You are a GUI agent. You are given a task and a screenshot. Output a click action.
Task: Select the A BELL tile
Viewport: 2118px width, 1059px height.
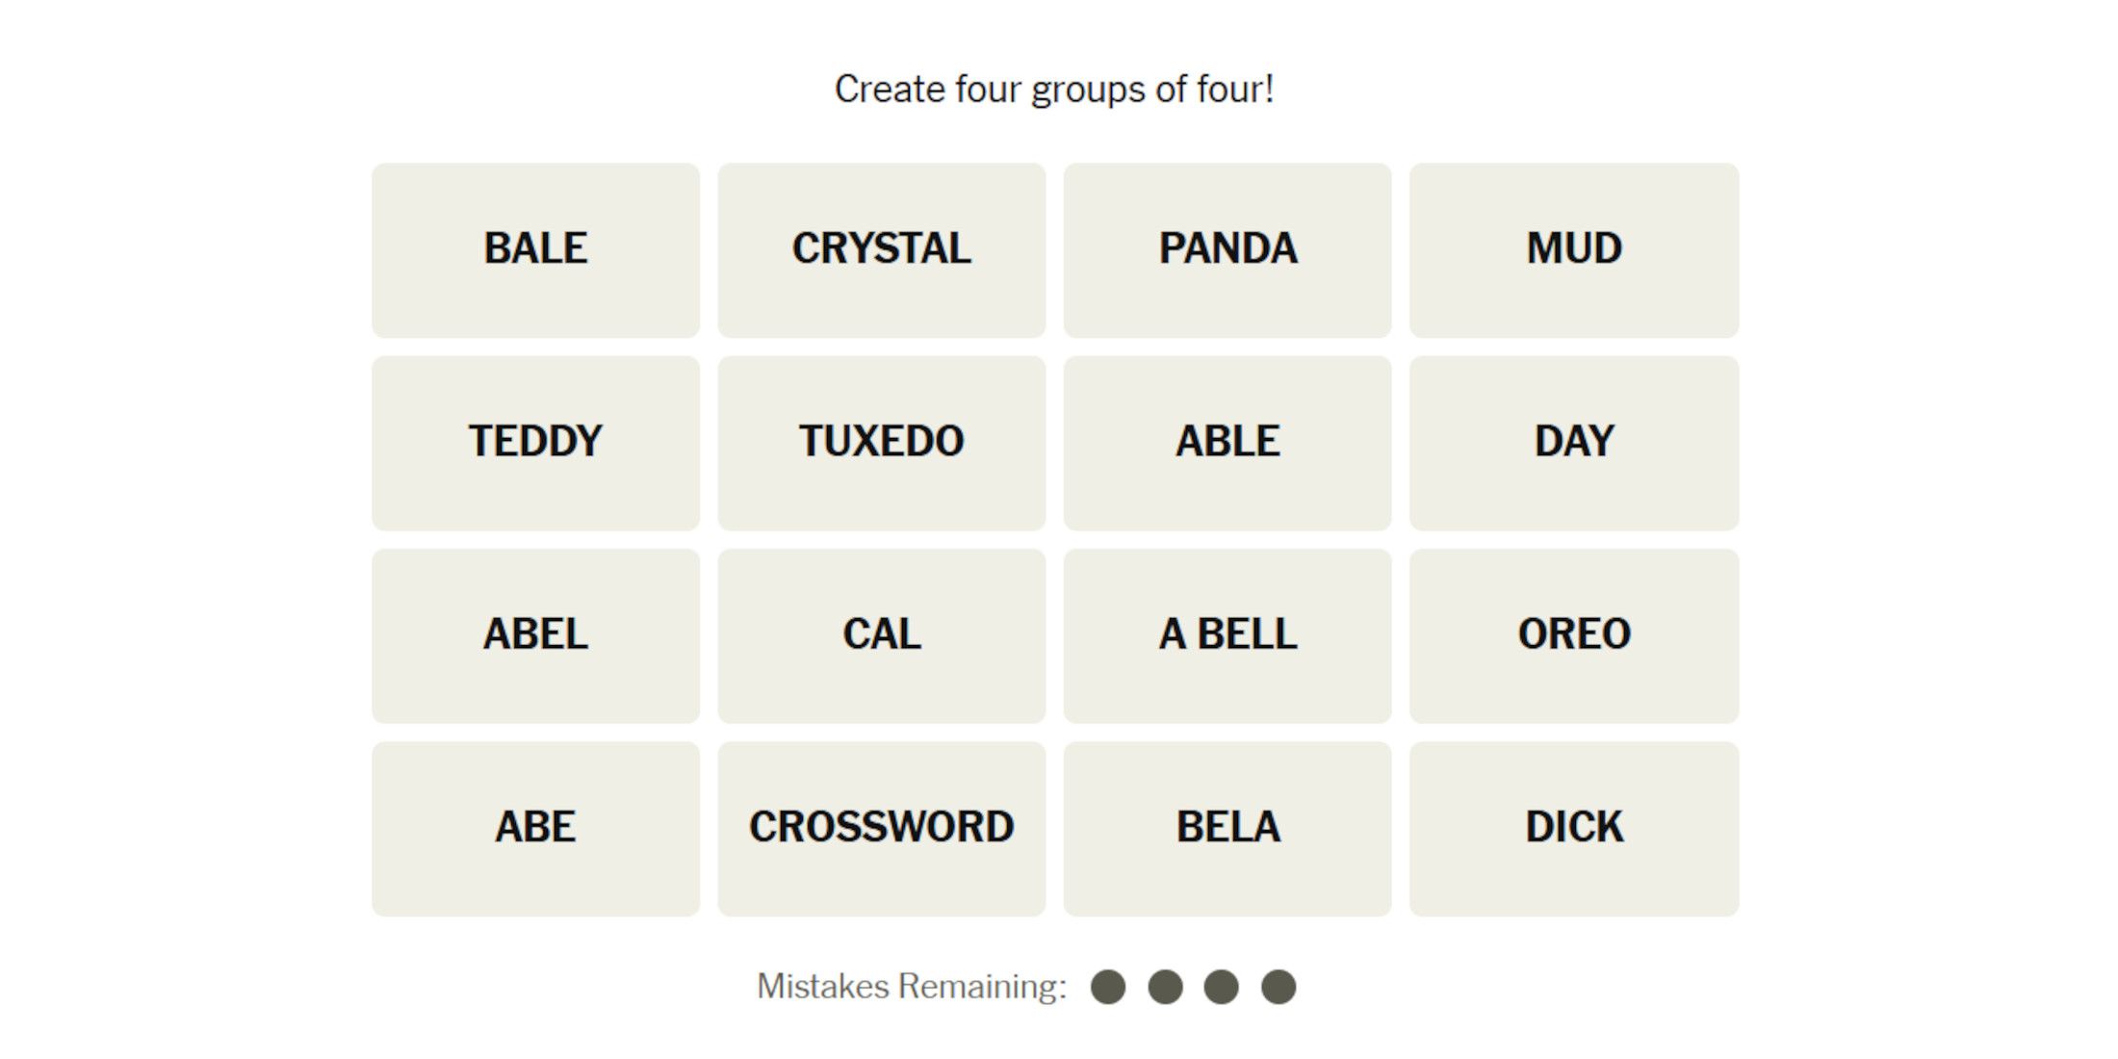click(x=1227, y=634)
